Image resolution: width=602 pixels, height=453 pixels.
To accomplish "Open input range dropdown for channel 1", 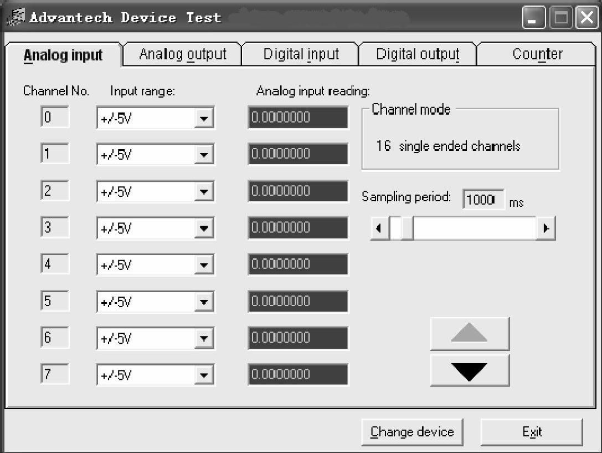I will (x=204, y=155).
